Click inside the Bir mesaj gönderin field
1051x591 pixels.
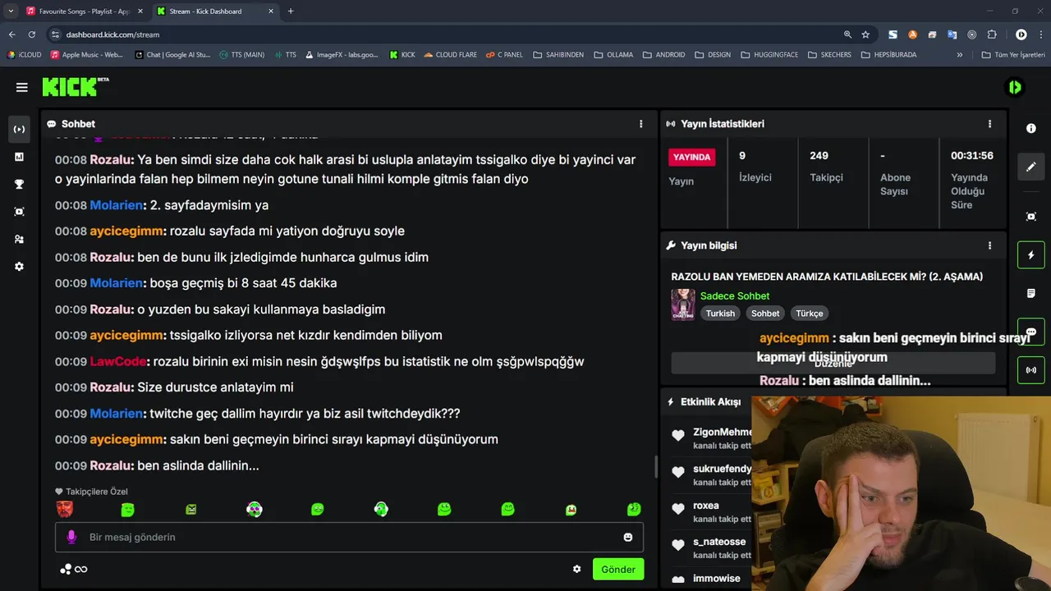[x=349, y=537]
